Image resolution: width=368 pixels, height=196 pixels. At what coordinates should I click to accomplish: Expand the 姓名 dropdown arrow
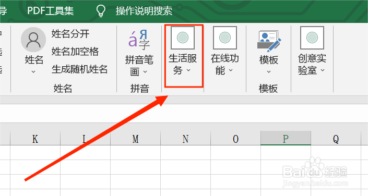coord(33,72)
